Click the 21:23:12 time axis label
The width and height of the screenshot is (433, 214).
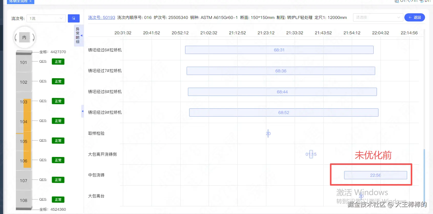[x=266, y=33]
